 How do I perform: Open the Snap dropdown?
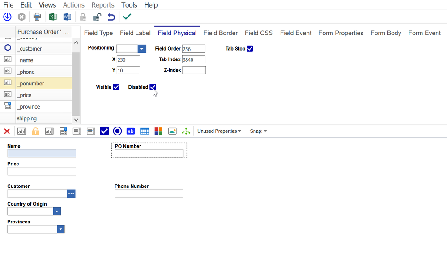click(x=258, y=131)
